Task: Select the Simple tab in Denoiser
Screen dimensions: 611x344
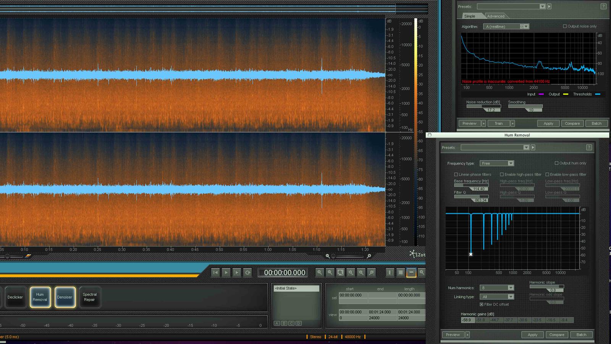Action: click(x=470, y=16)
